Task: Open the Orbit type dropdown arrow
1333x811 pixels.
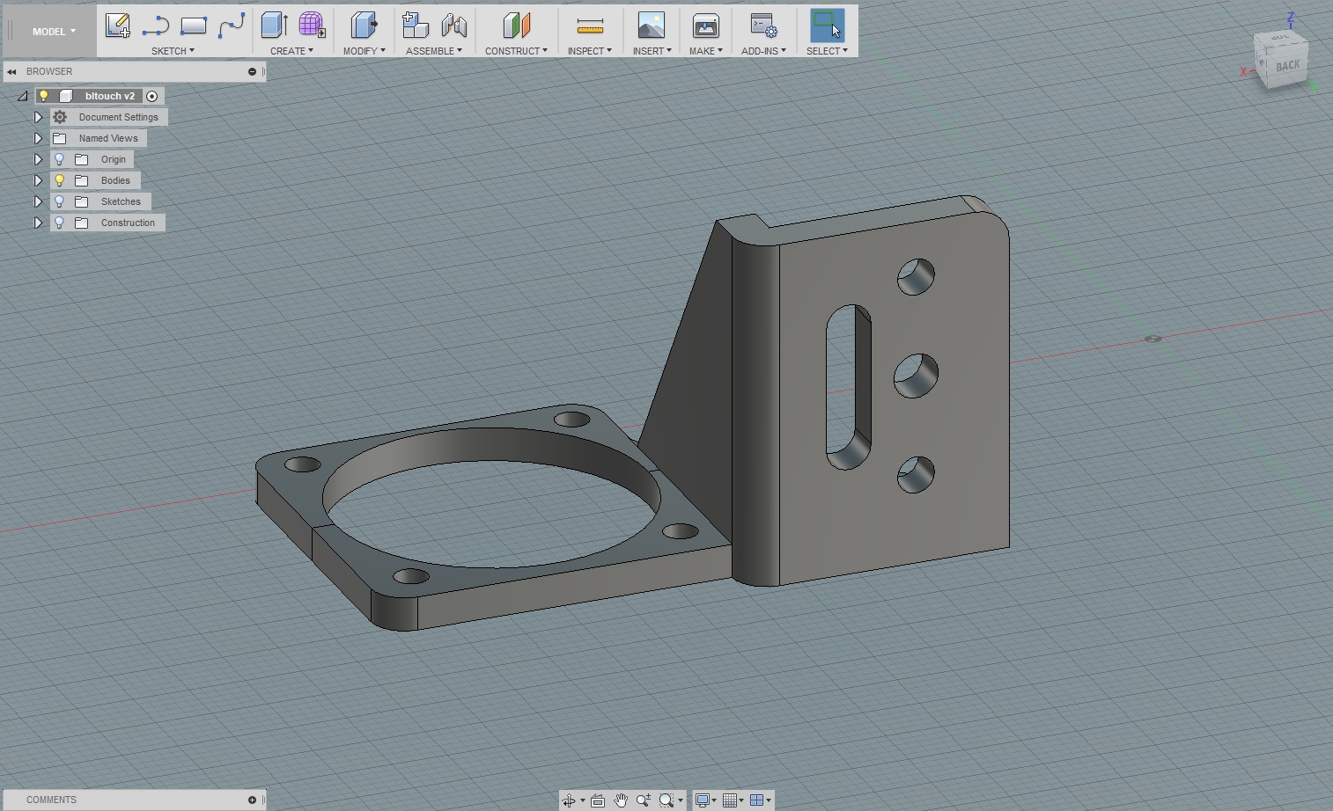Action: pos(582,800)
